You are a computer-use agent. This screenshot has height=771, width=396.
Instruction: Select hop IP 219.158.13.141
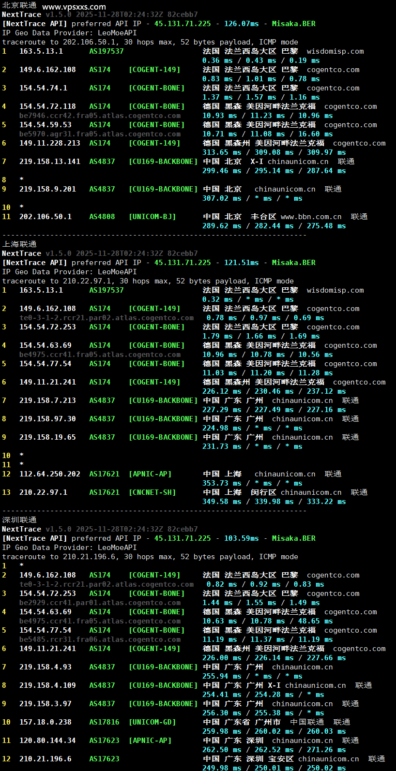click(50, 162)
